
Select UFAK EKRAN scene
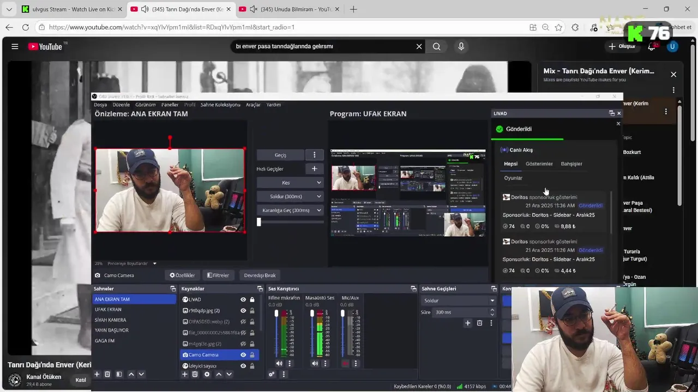[x=134, y=309]
